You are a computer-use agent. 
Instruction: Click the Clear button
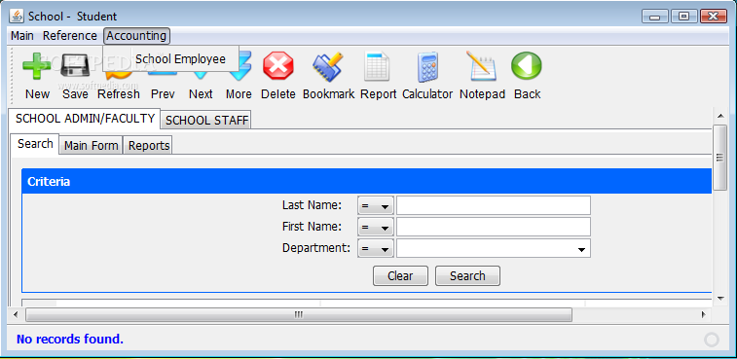[x=400, y=276]
